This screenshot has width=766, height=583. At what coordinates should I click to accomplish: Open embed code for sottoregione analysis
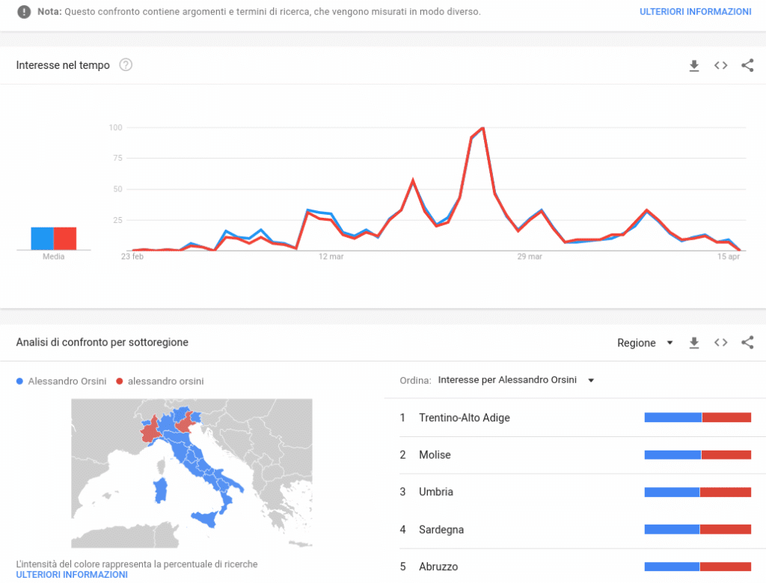click(x=720, y=343)
